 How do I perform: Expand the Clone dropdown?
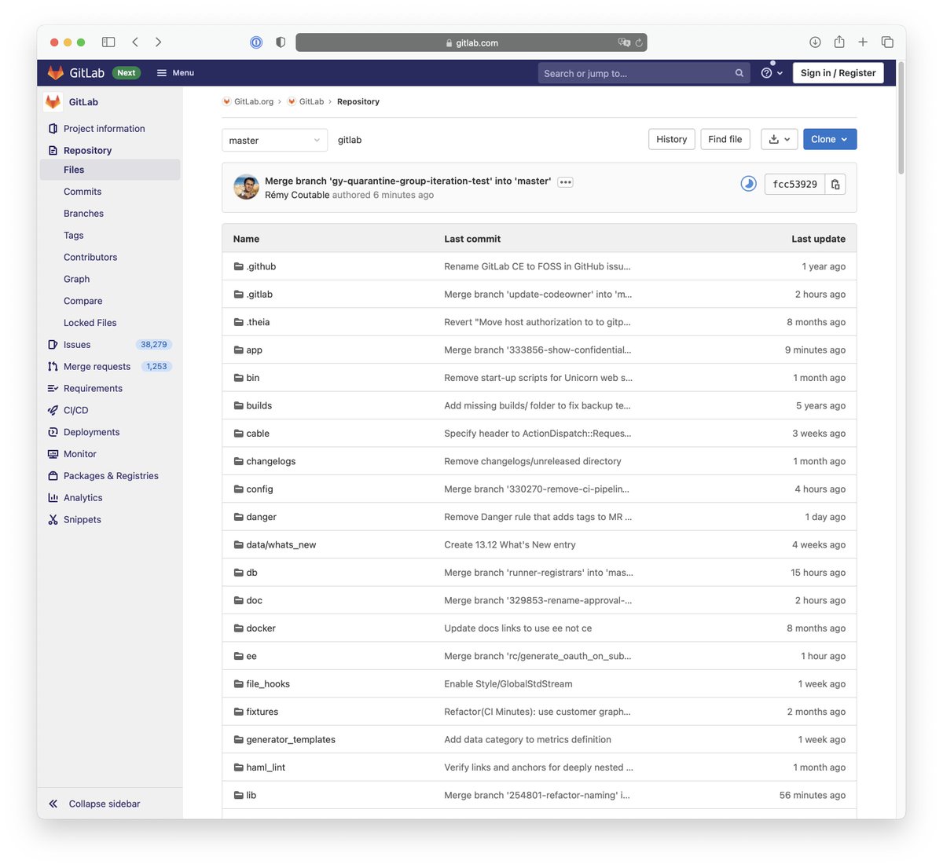[830, 138]
